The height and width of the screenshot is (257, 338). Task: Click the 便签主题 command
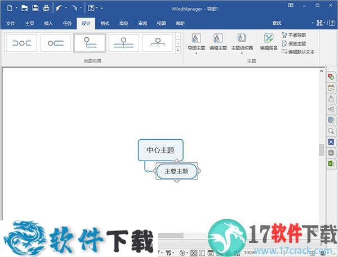pyautogui.click(x=293, y=43)
